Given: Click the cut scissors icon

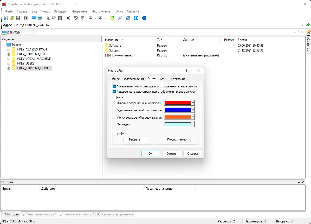Looking at the screenshot, I should [48, 18].
